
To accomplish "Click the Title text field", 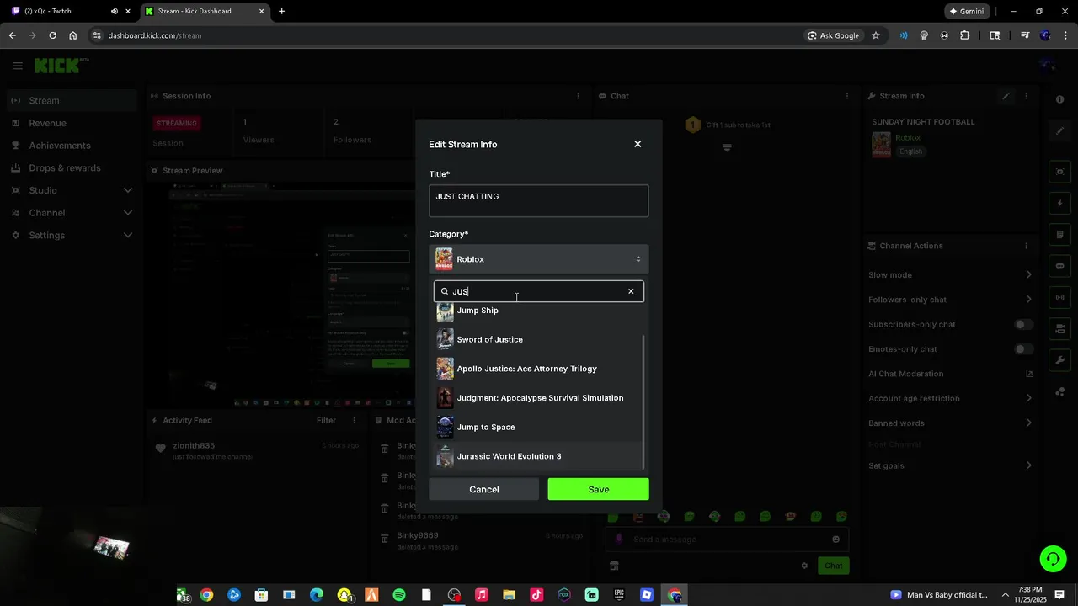I will [x=539, y=201].
